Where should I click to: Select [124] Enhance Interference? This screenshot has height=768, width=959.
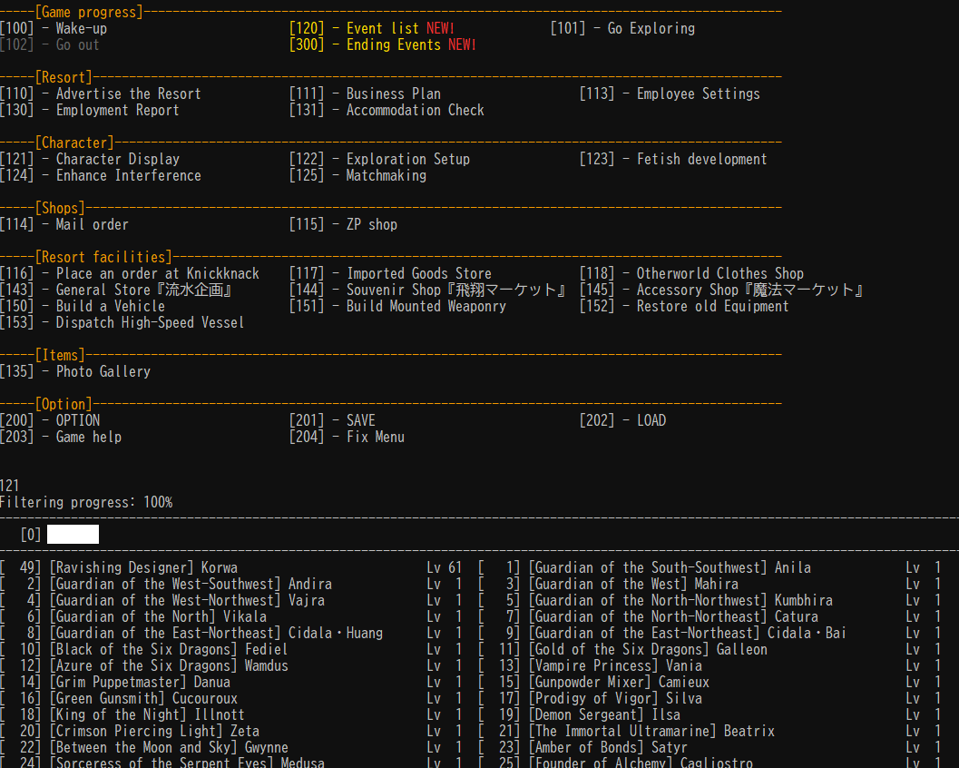(x=101, y=175)
